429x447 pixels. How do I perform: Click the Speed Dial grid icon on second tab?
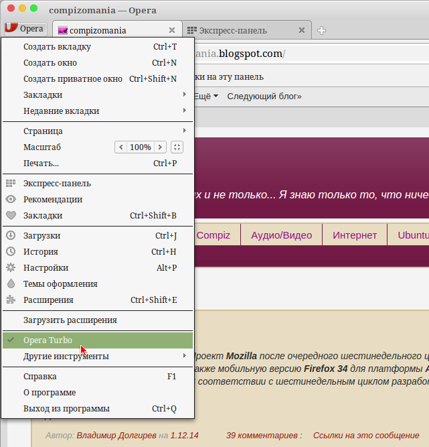pyautogui.click(x=192, y=30)
